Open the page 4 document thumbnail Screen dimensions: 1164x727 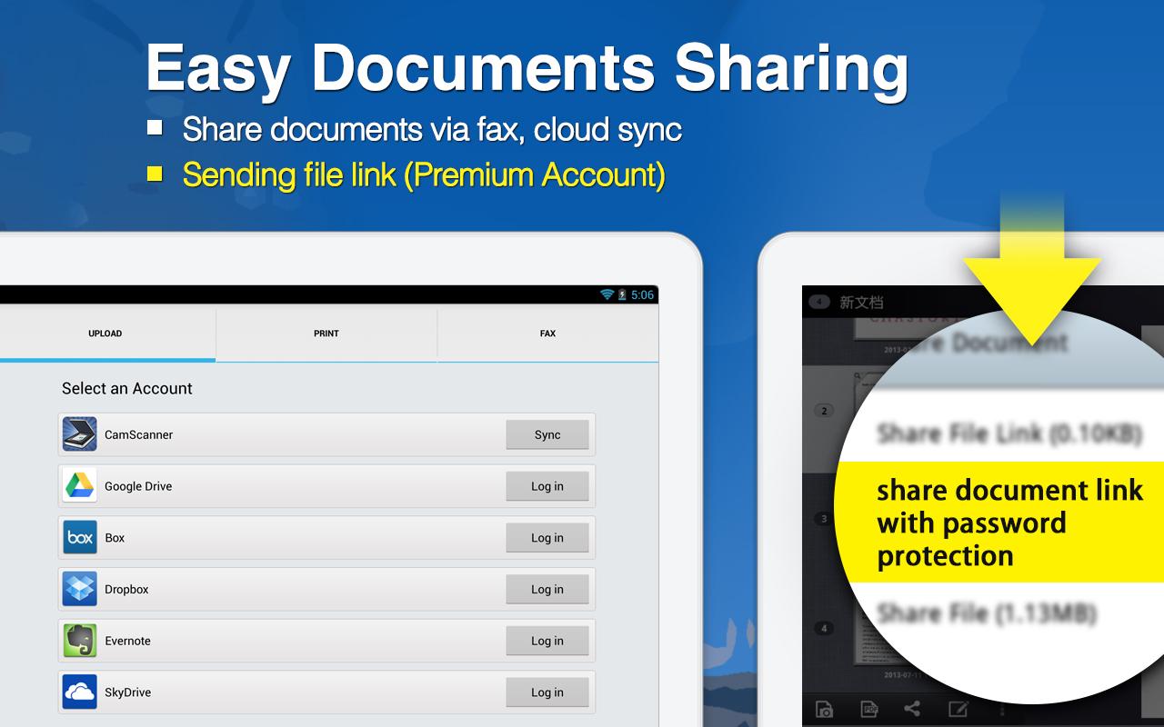[873, 641]
